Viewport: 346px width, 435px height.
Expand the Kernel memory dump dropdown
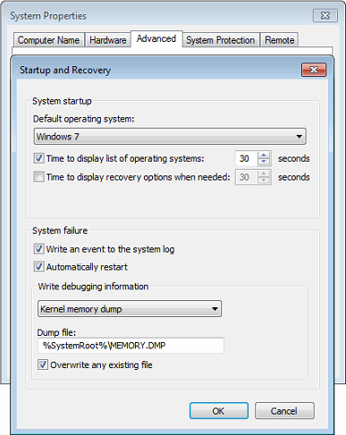tap(130, 309)
